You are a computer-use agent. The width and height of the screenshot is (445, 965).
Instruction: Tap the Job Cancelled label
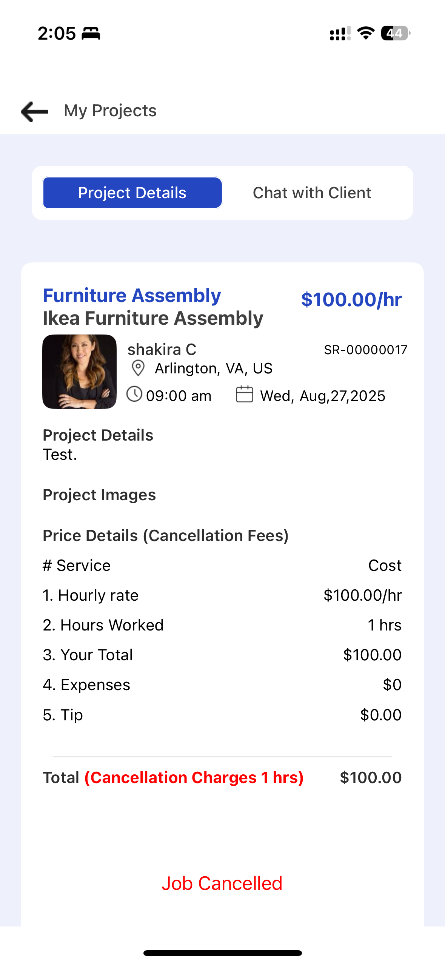pos(222,883)
